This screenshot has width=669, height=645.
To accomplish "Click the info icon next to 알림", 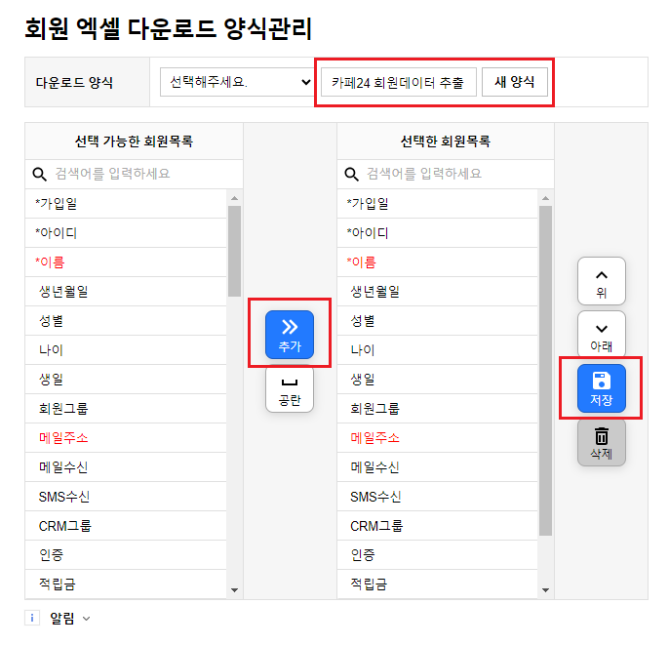I will [32, 618].
